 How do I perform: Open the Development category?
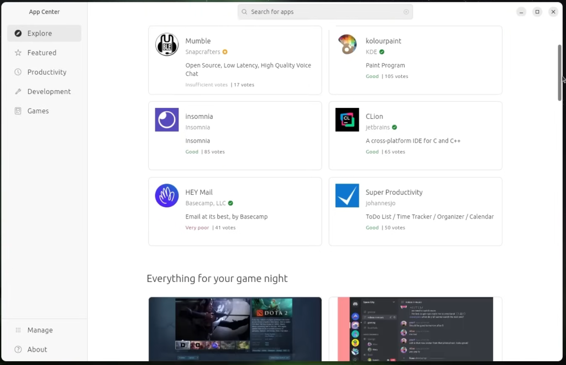[44, 91]
